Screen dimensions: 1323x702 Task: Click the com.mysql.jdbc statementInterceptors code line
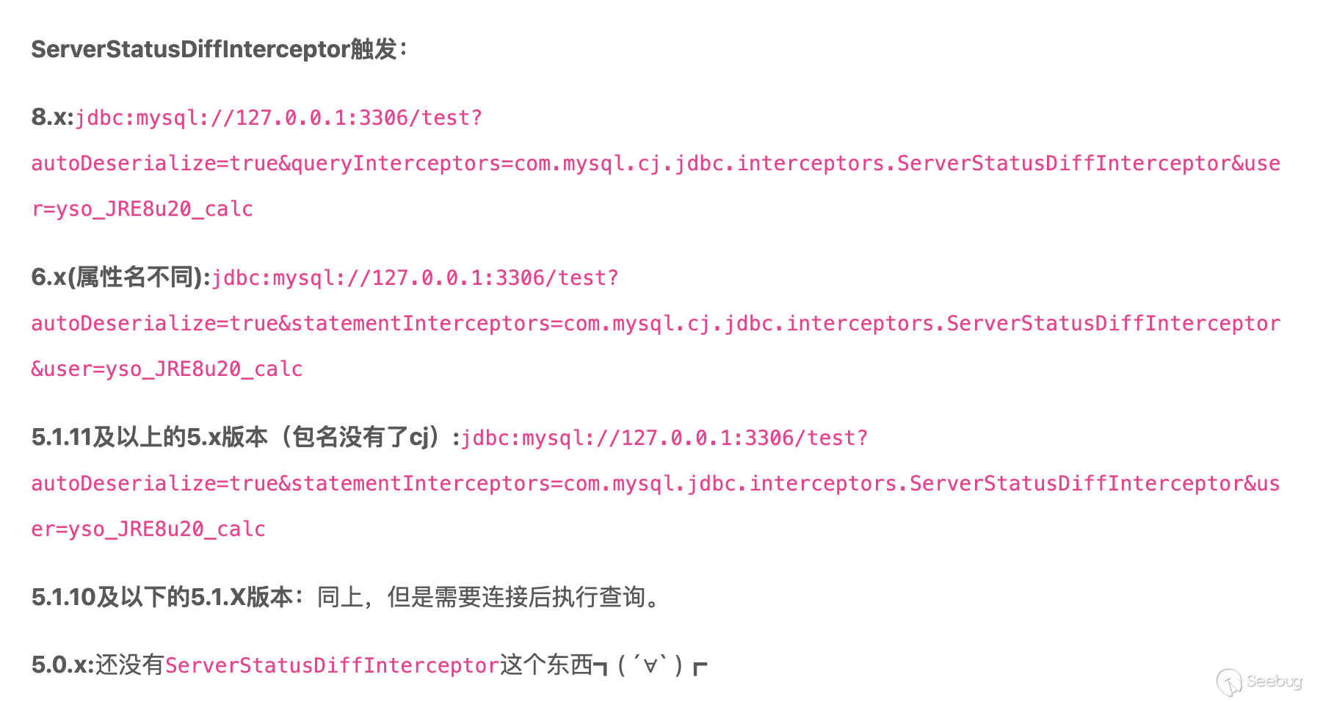click(655, 483)
